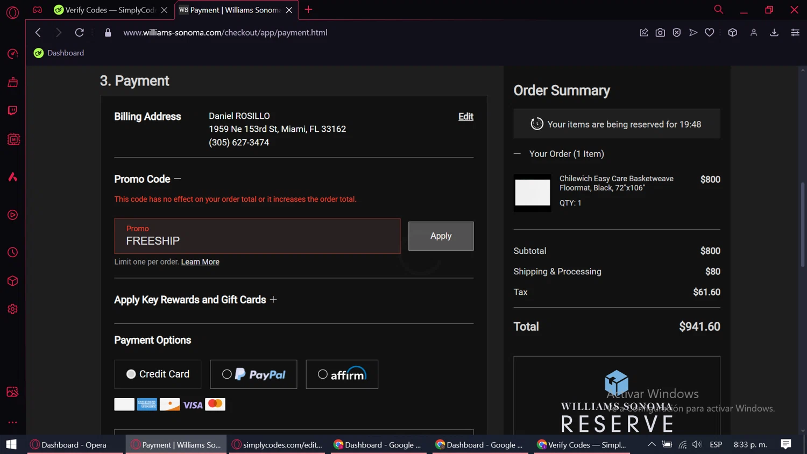Reload the payment page
This screenshot has height=454, width=807.
pos(79,32)
